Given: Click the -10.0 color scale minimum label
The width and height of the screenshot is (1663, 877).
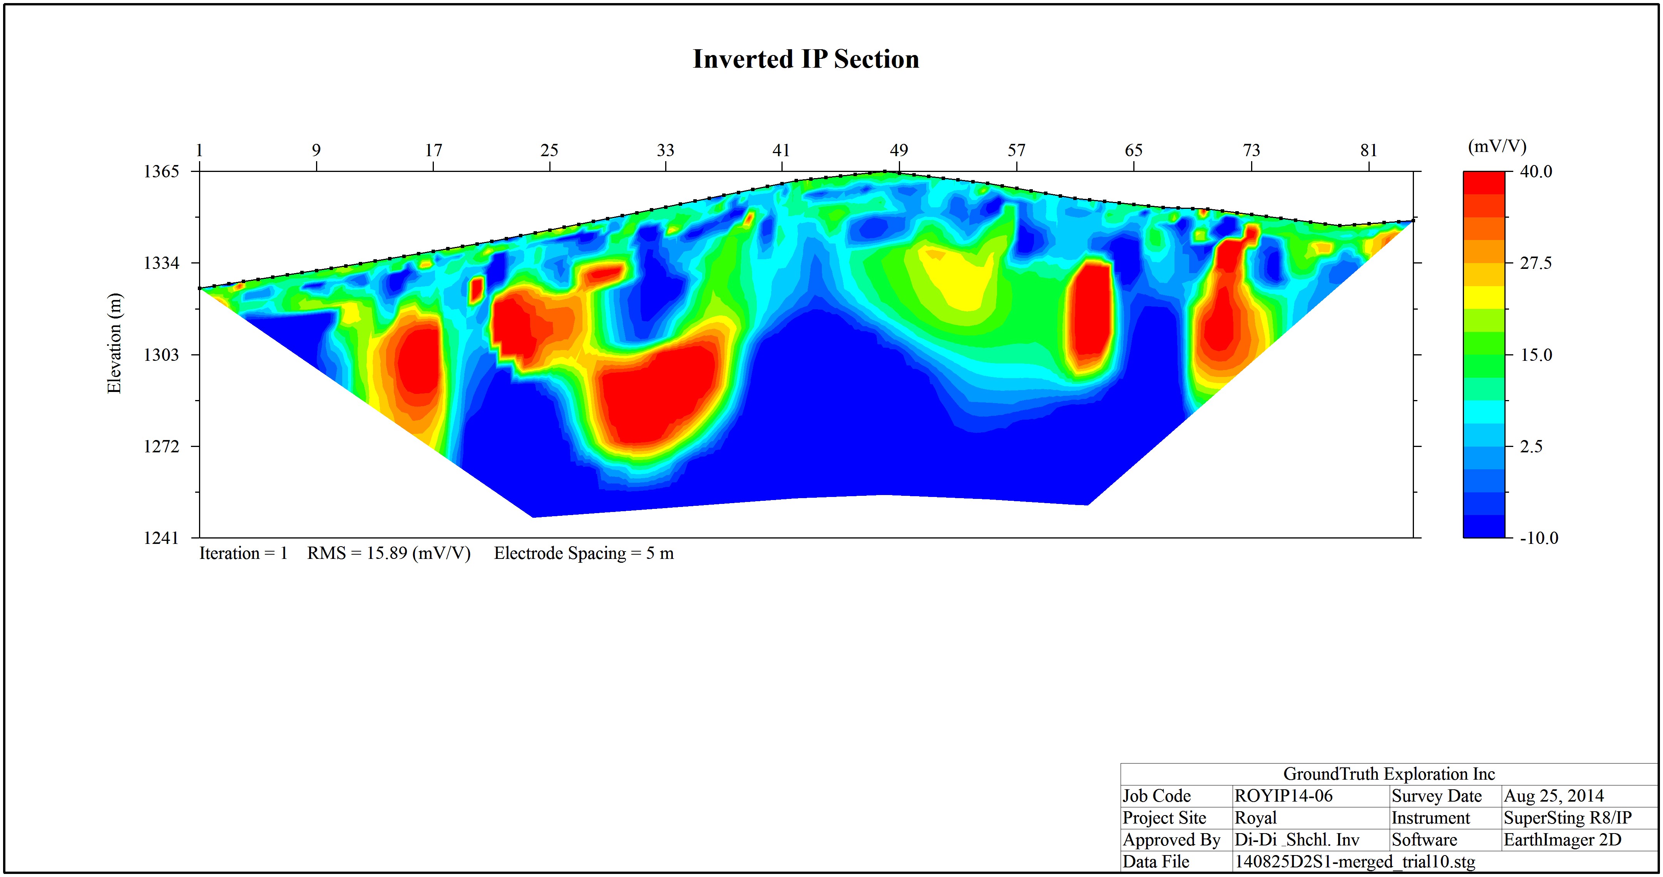Looking at the screenshot, I should pos(1539,538).
